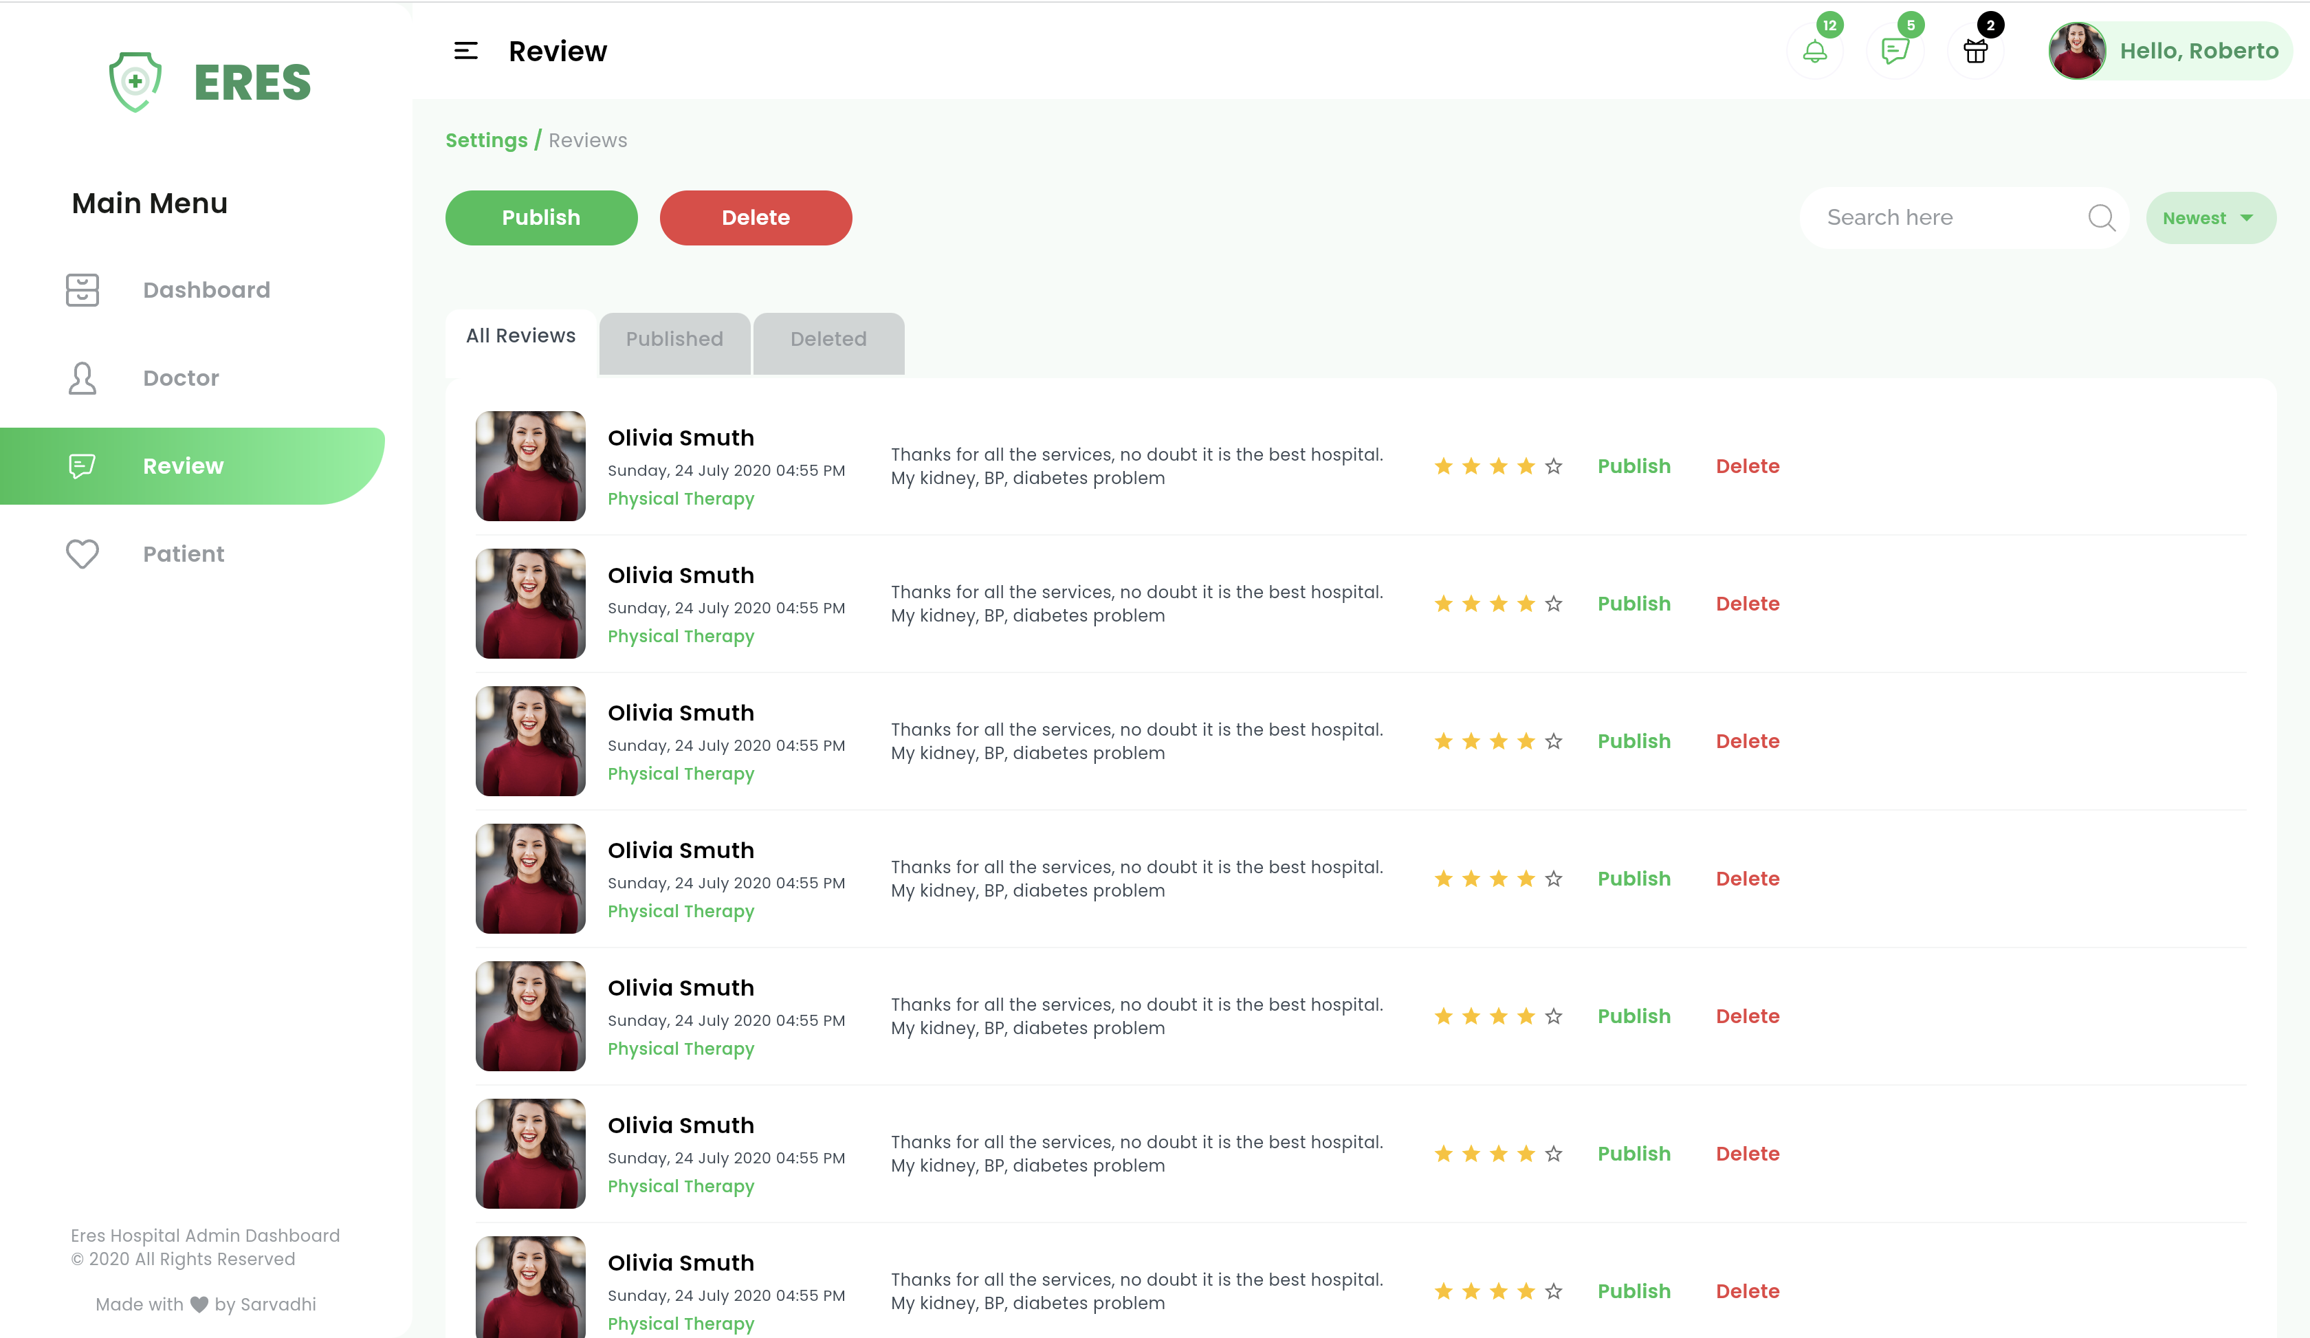This screenshot has width=2310, height=1338.
Task: Delete the first Olivia Smuth review
Action: [x=1746, y=465]
